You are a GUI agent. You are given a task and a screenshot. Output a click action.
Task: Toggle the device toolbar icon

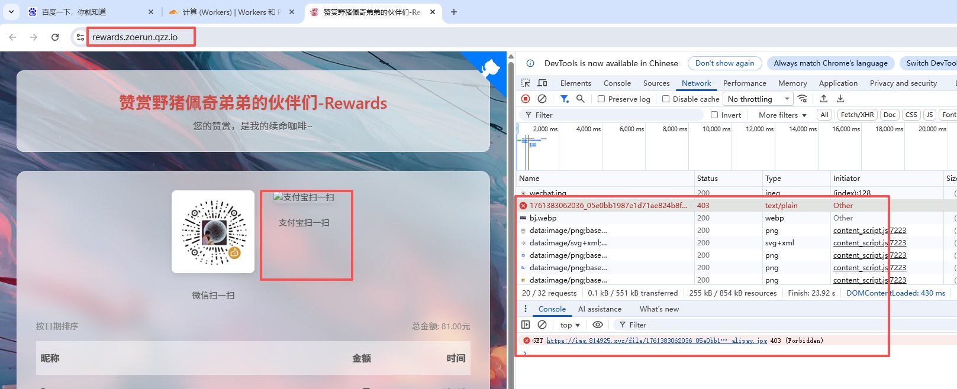coord(542,83)
